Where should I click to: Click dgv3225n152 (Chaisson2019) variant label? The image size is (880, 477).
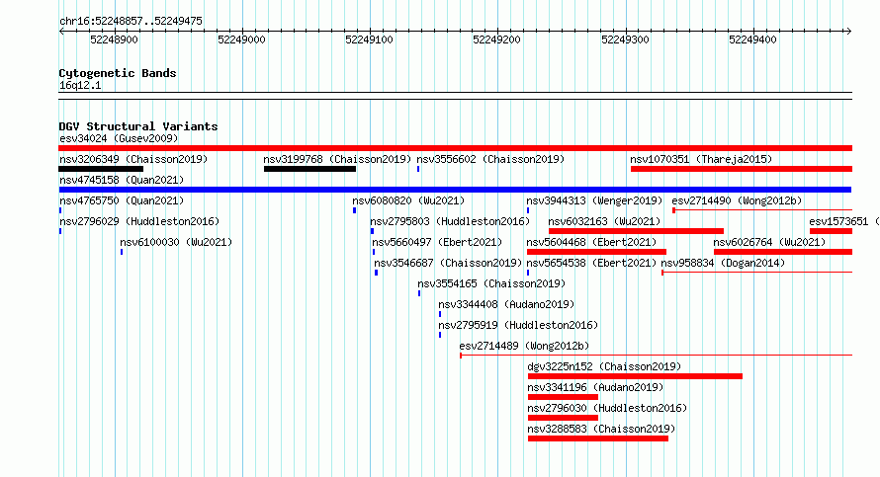point(604,366)
